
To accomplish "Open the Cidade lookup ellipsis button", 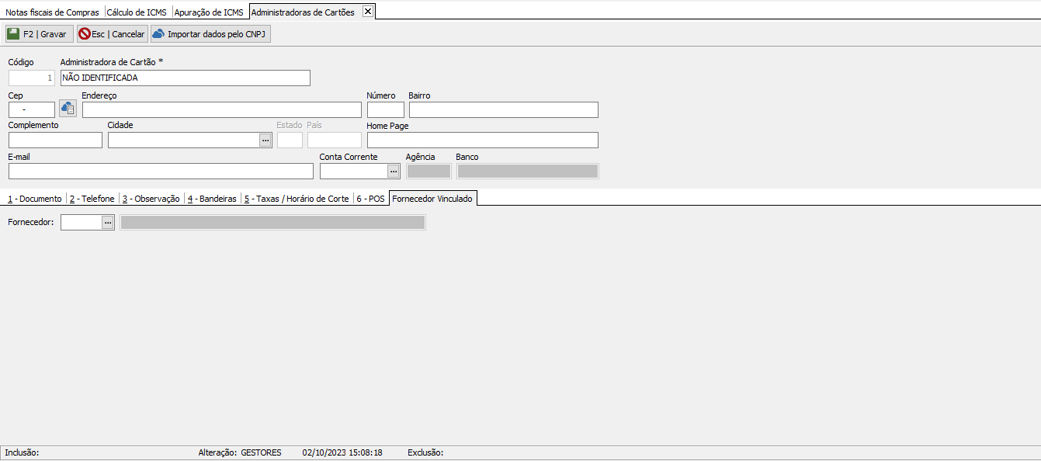I will [x=265, y=140].
